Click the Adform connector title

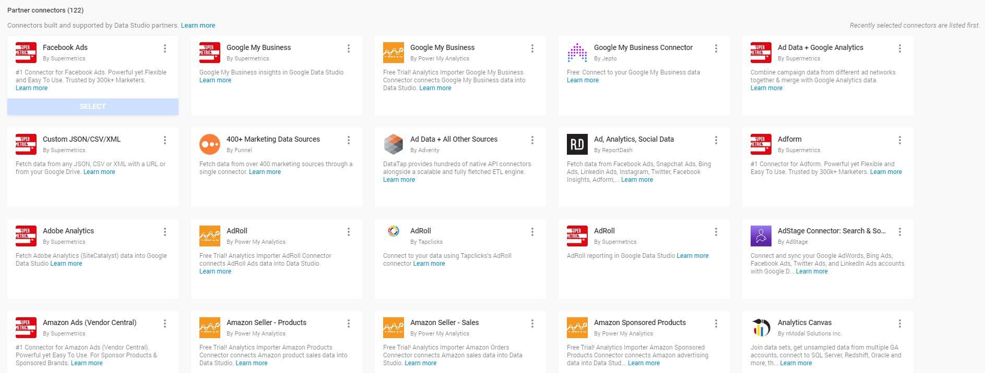pyautogui.click(x=789, y=139)
